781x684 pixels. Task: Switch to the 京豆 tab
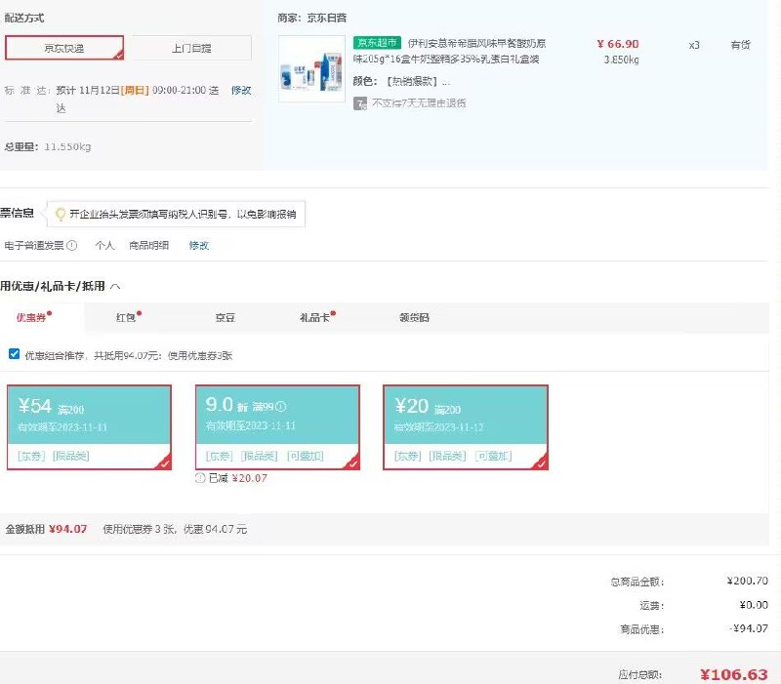226,318
